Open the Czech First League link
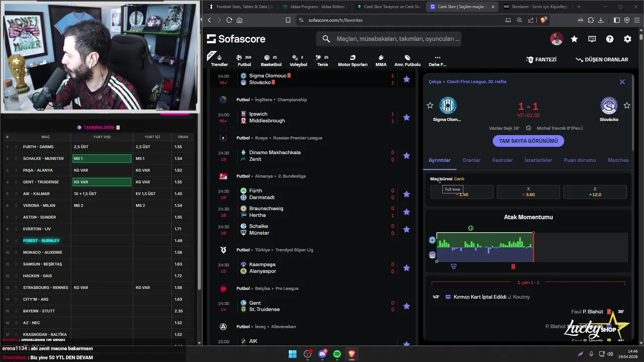This screenshot has height=362, width=644. coord(476,81)
